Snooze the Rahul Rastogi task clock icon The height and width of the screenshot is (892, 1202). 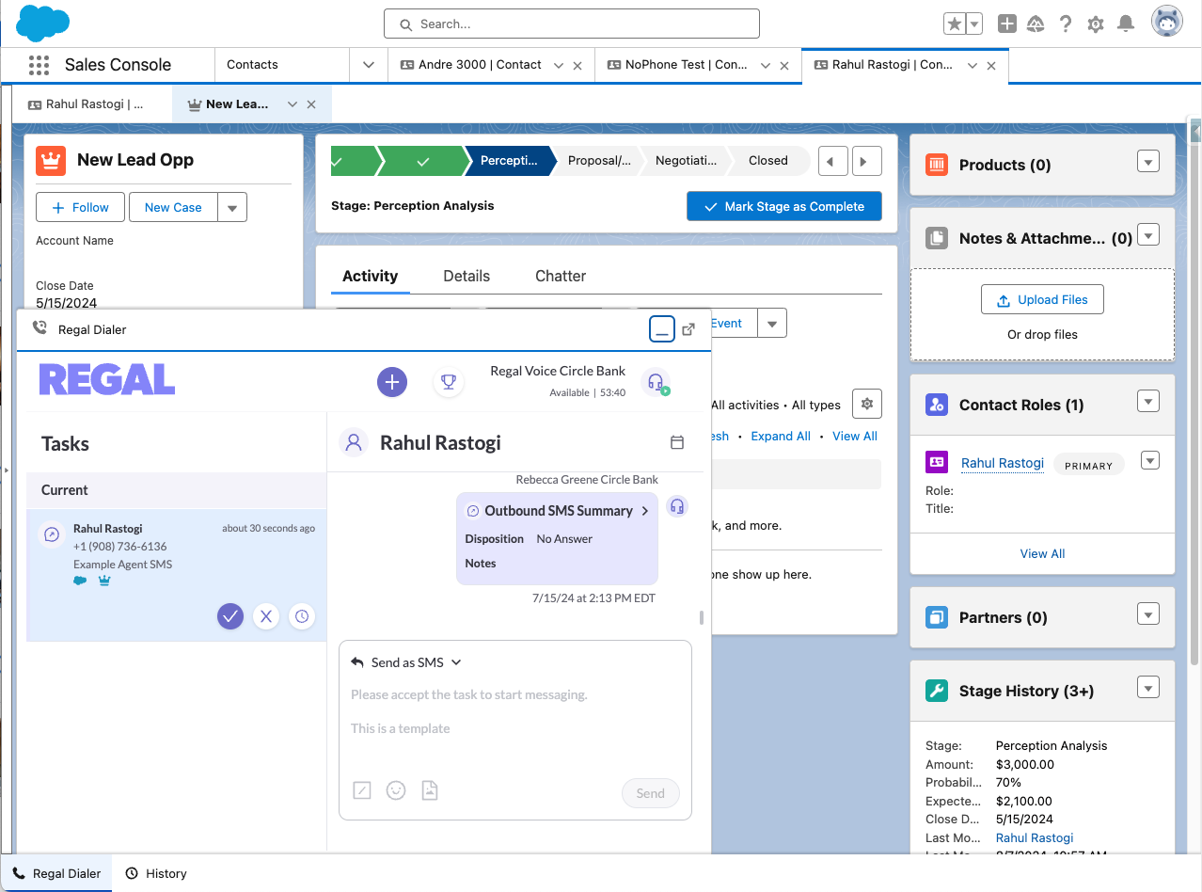click(x=301, y=616)
